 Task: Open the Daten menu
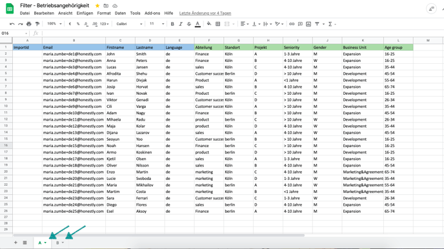[120, 14]
